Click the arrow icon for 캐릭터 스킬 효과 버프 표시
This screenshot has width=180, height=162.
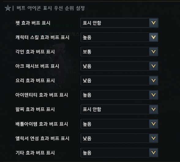153,37
